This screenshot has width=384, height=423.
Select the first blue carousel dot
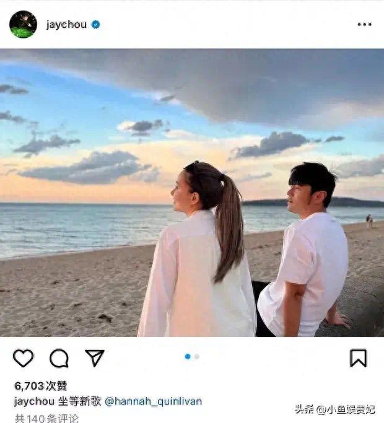[x=188, y=357]
